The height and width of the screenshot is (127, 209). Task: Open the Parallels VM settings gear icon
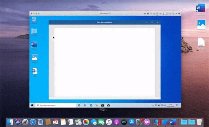point(179,14)
